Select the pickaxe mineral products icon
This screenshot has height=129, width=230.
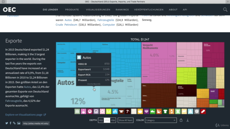(x=128, y=111)
